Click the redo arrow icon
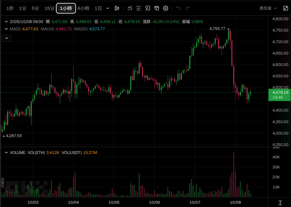The width and height of the screenshot is (291, 207). point(188,8)
